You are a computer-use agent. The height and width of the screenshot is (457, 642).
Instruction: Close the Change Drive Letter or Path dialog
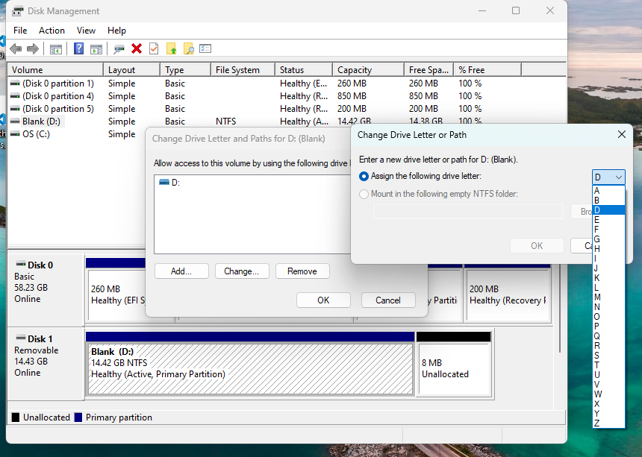click(622, 134)
